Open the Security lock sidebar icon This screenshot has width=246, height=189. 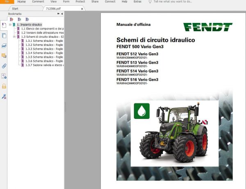click(x=4, y=86)
